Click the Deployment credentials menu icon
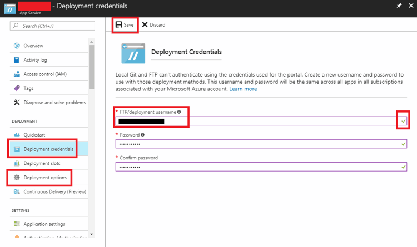Viewport: 417px width, 247px height. point(17,149)
